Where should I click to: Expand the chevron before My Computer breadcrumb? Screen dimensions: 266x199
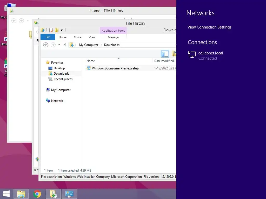(76, 45)
